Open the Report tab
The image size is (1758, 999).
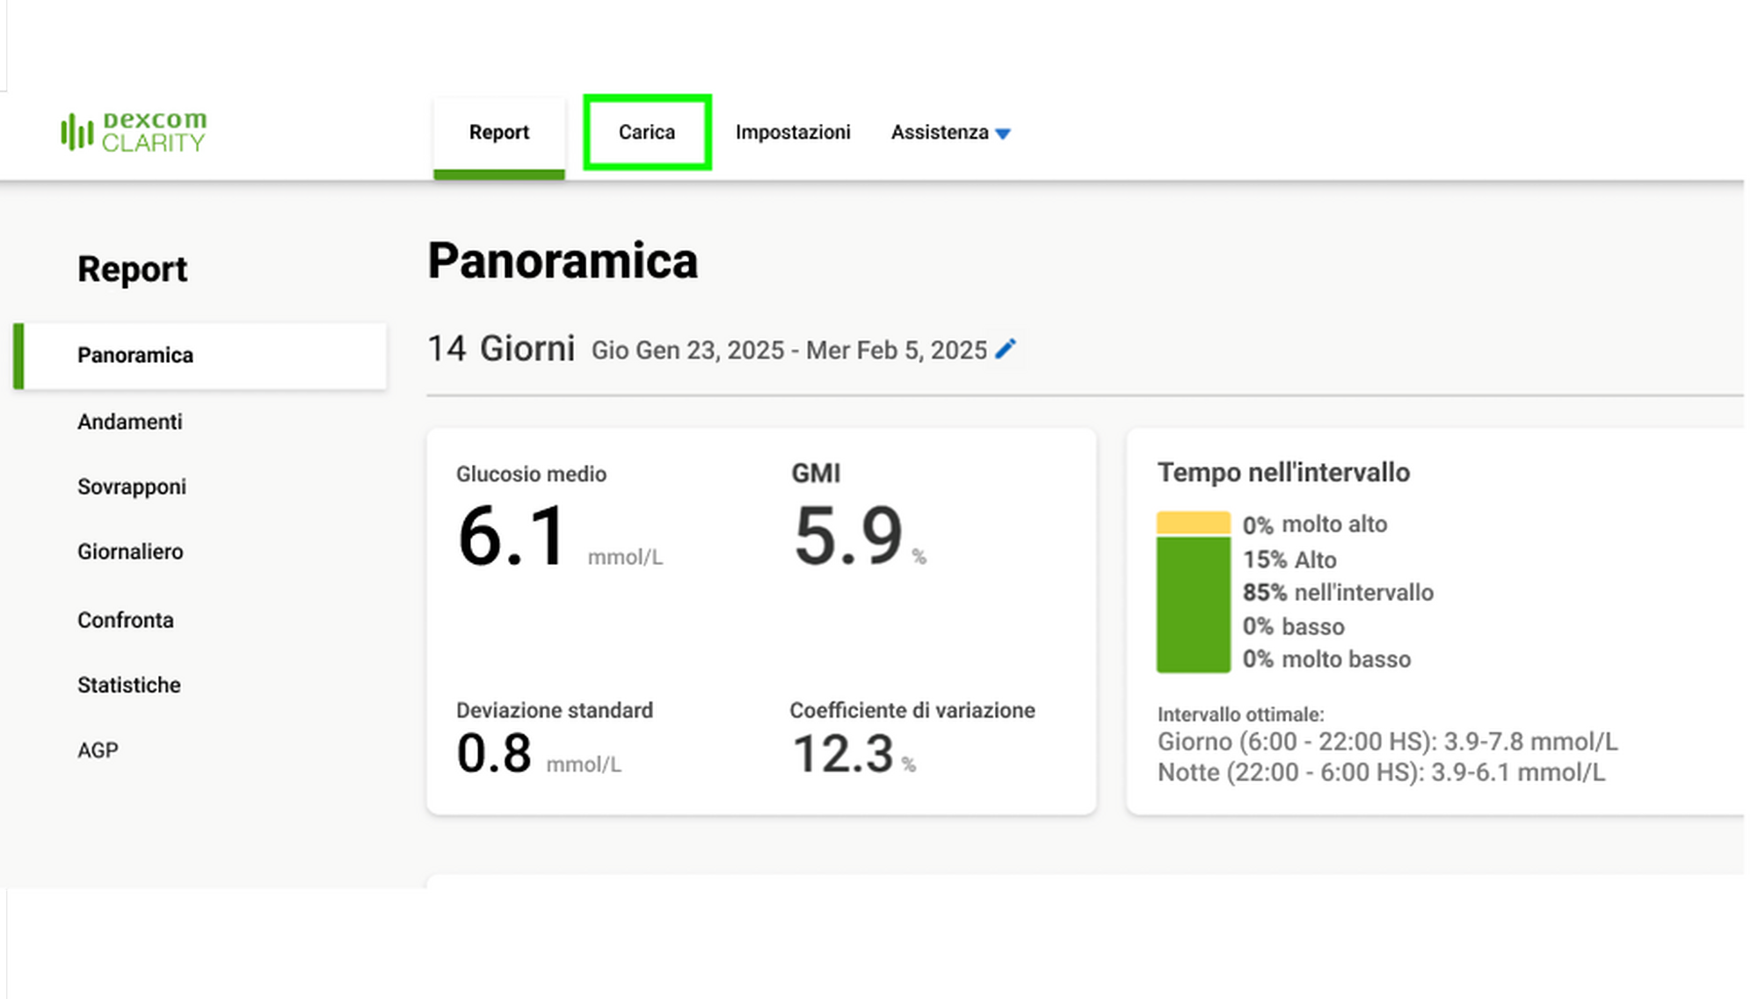tap(498, 133)
